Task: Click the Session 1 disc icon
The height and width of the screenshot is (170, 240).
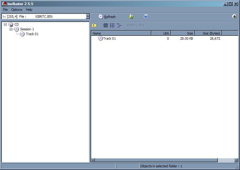Action: (x=16, y=29)
